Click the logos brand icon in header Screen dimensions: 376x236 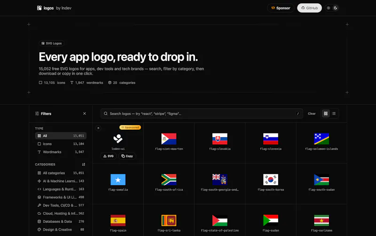[39, 8]
